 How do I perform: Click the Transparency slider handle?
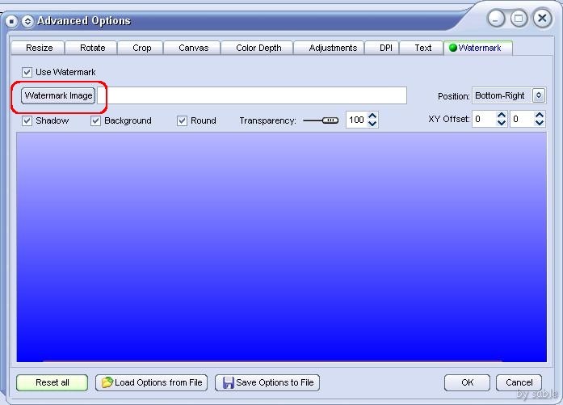[330, 120]
